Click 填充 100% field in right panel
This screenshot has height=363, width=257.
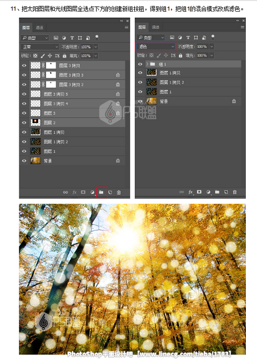(202, 55)
